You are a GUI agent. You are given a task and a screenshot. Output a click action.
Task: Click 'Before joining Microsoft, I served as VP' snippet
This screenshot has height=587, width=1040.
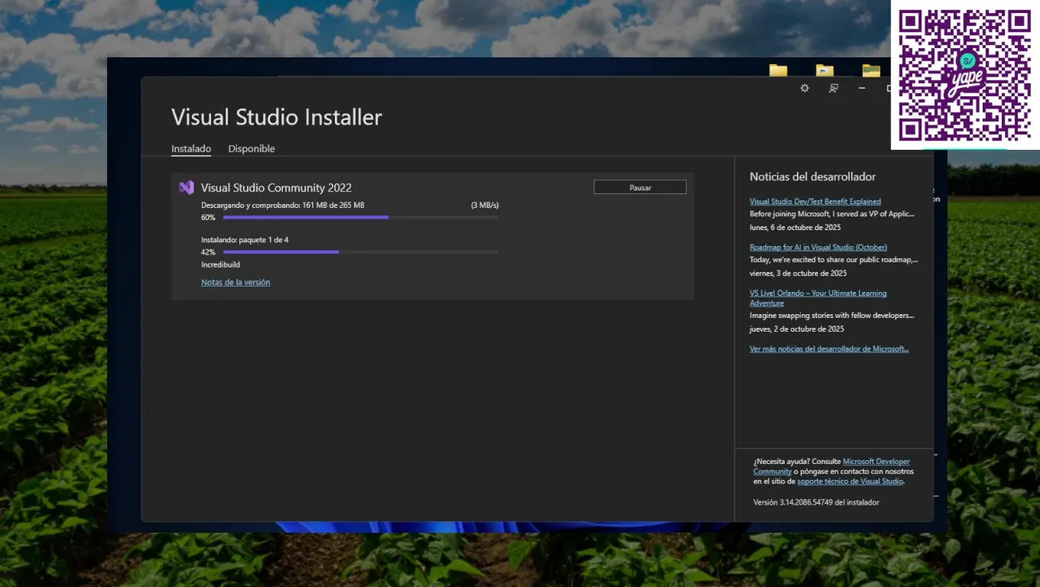pyautogui.click(x=832, y=214)
